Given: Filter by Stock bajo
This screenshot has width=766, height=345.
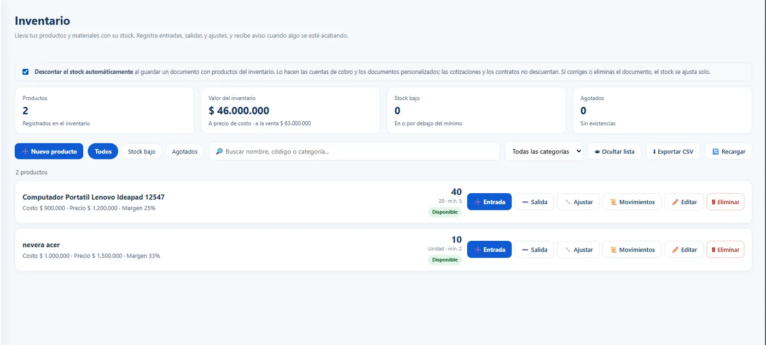Looking at the screenshot, I should pos(142,151).
